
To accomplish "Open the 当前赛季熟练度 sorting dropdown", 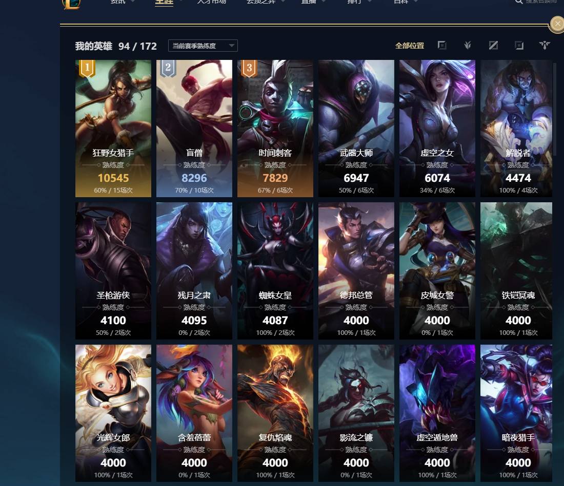I will tap(203, 46).
